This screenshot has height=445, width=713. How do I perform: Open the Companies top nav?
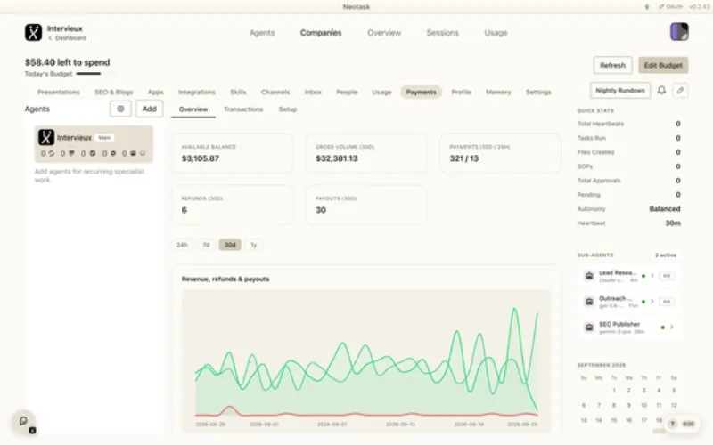(x=321, y=33)
